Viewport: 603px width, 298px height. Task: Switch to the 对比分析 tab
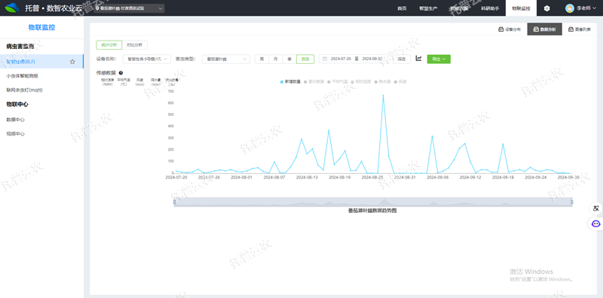(x=135, y=45)
